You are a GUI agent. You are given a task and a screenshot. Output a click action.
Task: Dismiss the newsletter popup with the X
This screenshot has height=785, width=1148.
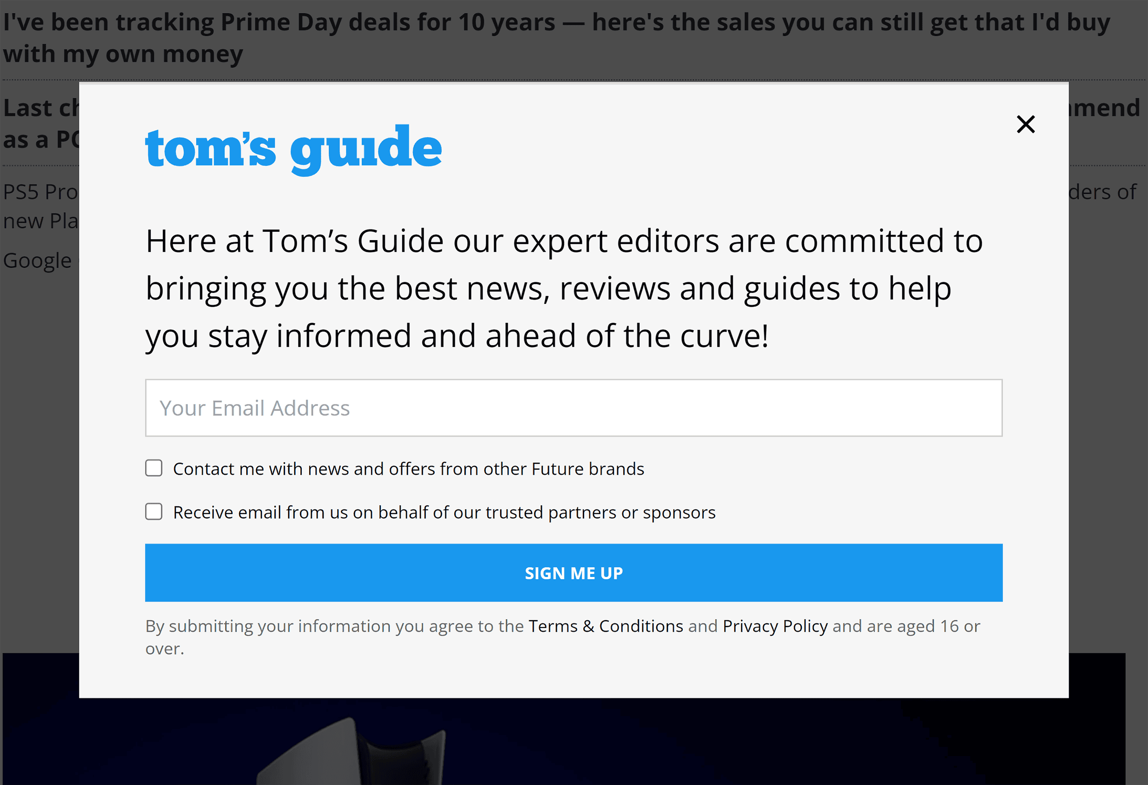[1025, 124]
